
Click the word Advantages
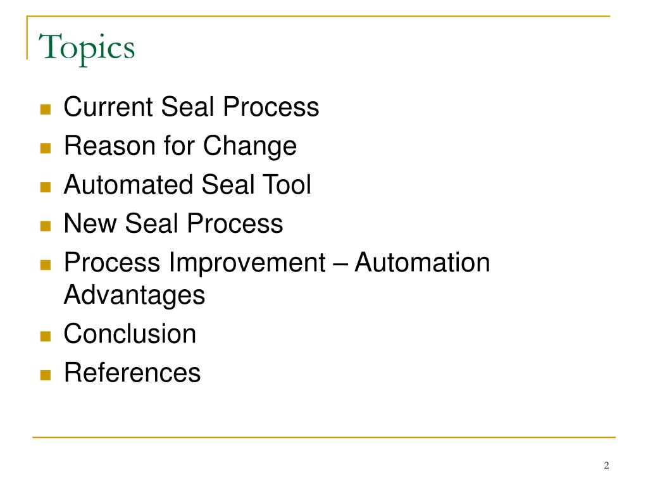(x=134, y=295)
